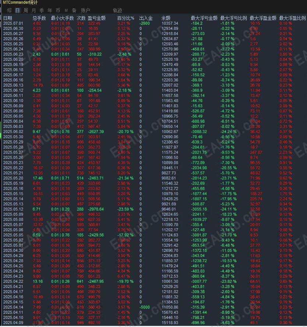307x327 pixels.
Task: Open the 周 weekly tab
Action: tap(26, 10)
